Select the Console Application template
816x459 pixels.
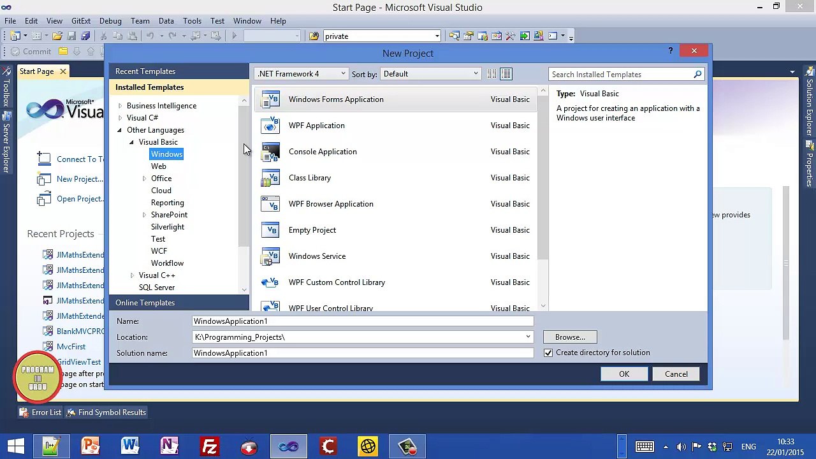pos(395,152)
